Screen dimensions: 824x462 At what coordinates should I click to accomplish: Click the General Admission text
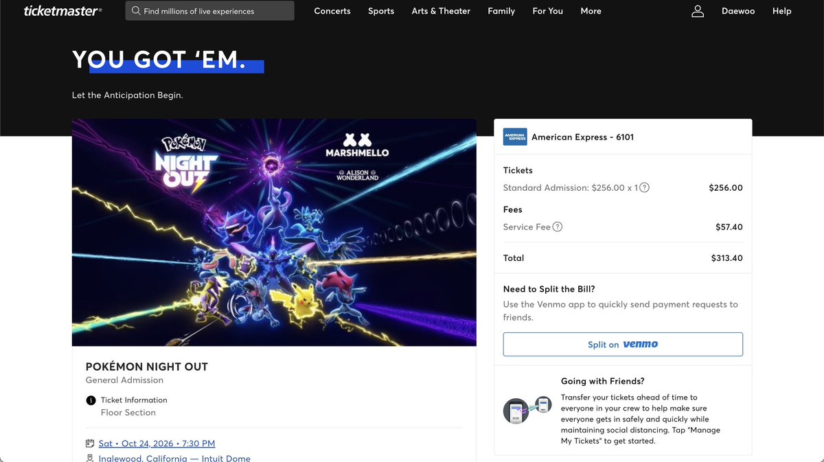pos(124,380)
